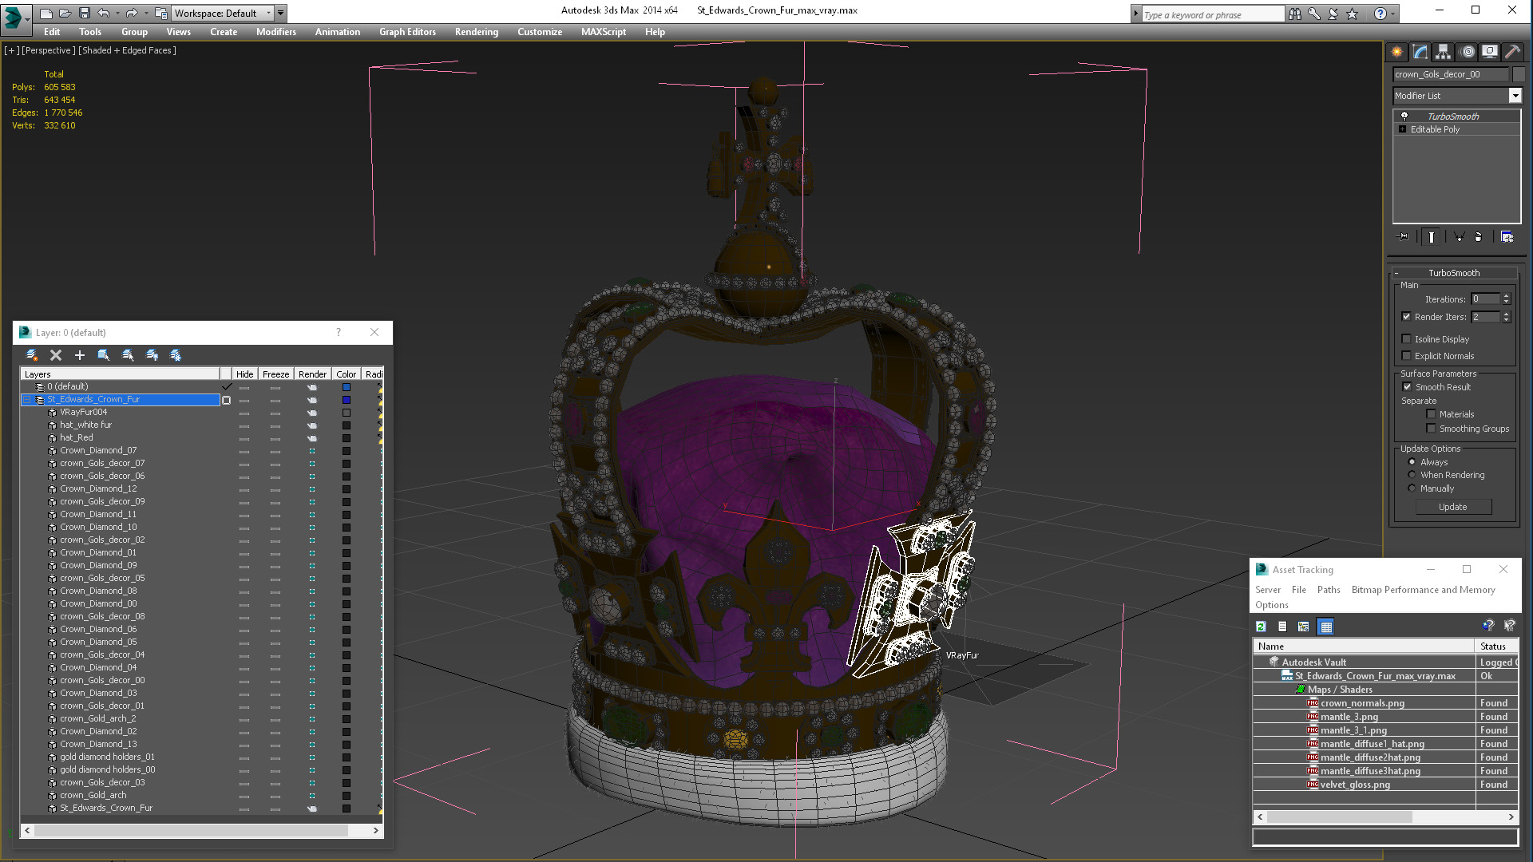1533x862 pixels.
Task: Click Make Unique under modifier stack
Action: tap(1459, 237)
